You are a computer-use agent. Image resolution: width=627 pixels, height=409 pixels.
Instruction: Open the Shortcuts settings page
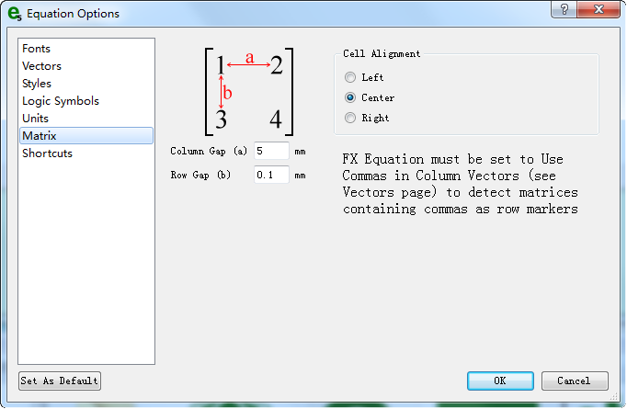pyautogui.click(x=47, y=153)
